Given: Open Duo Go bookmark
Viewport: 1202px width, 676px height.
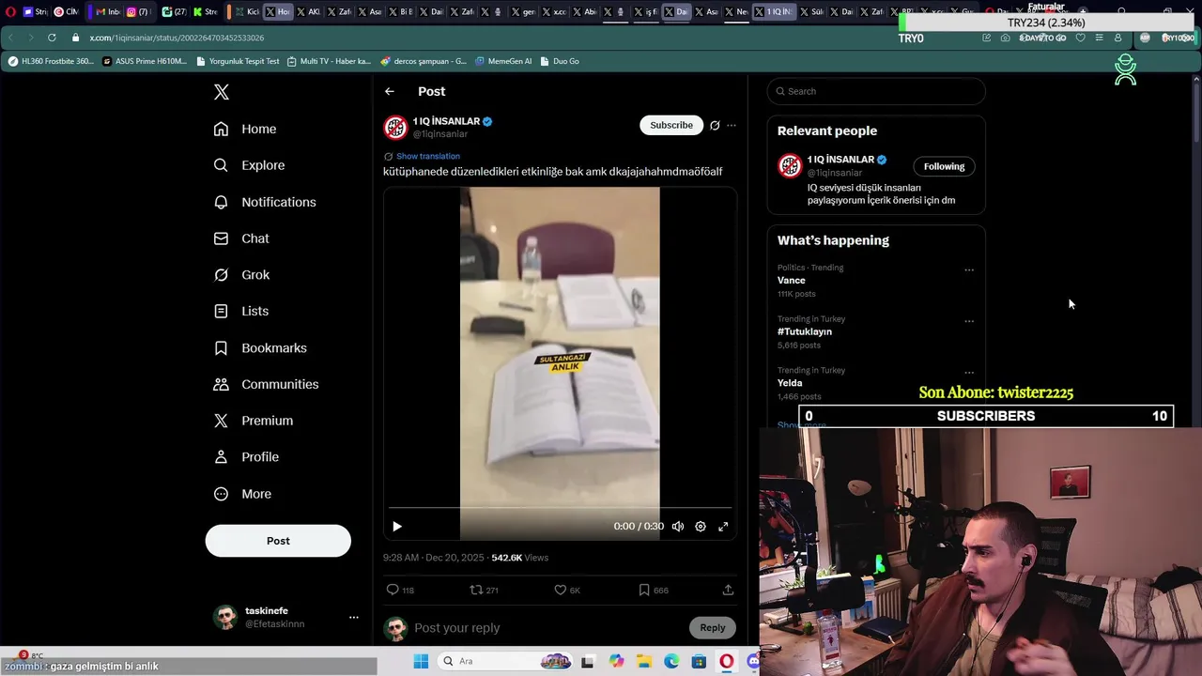Looking at the screenshot, I should click(560, 61).
